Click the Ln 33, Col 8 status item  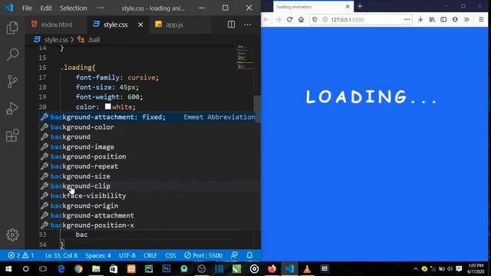[x=61, y=255]
